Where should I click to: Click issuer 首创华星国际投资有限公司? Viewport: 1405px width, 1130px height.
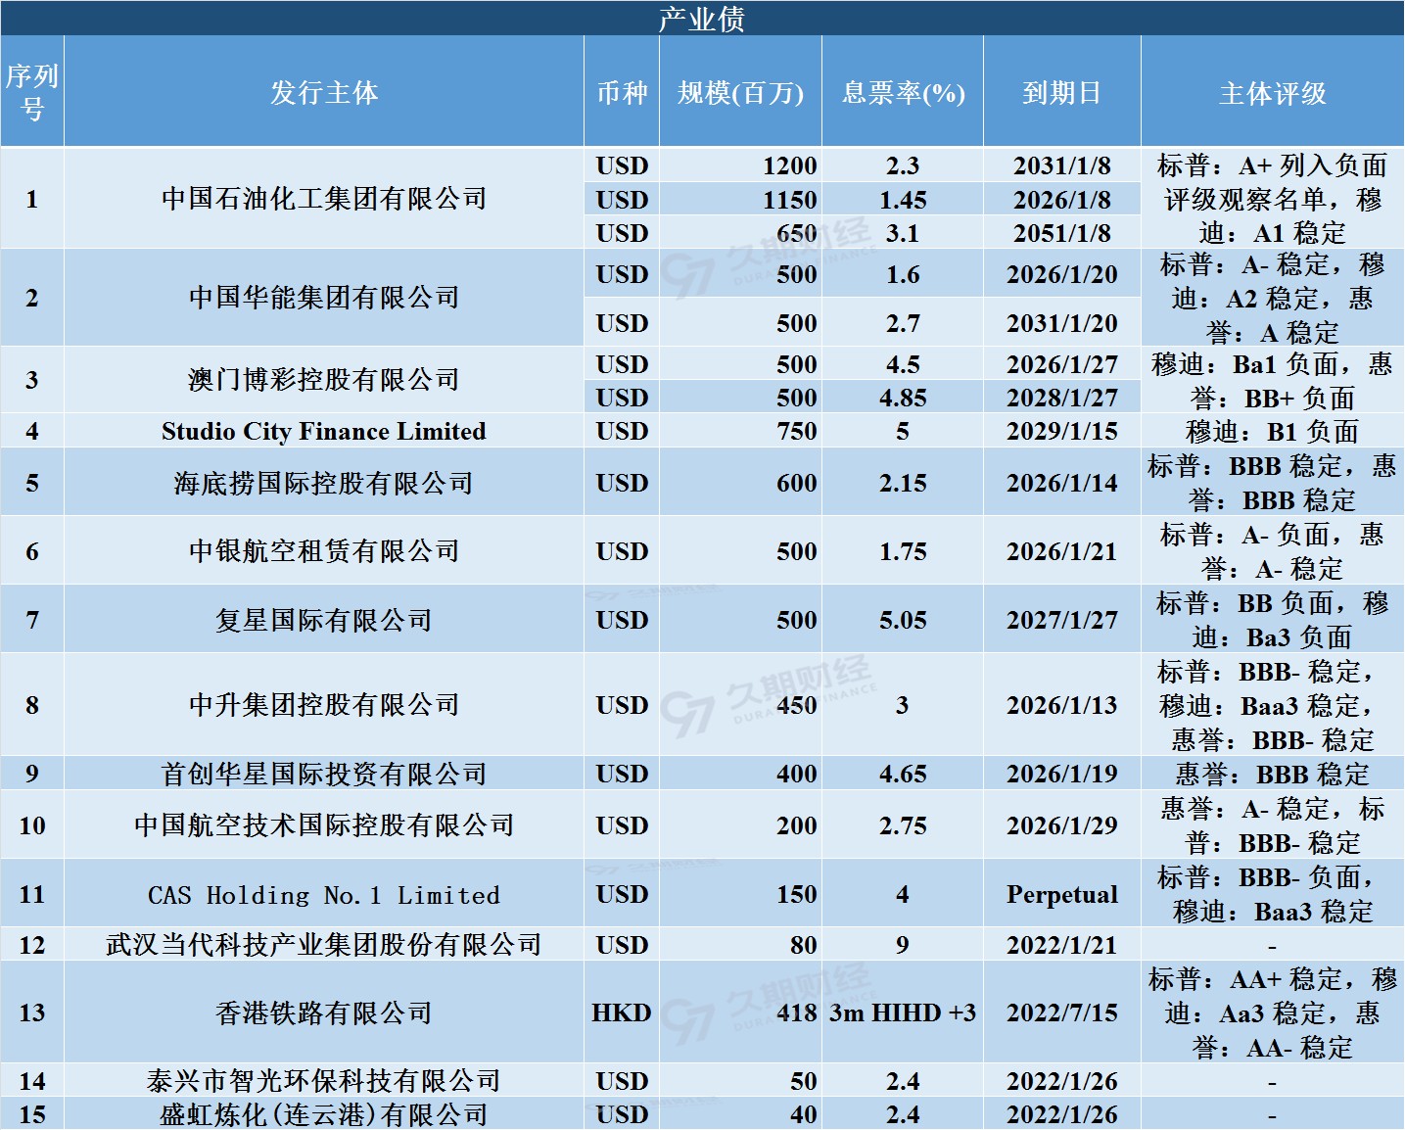324,774
